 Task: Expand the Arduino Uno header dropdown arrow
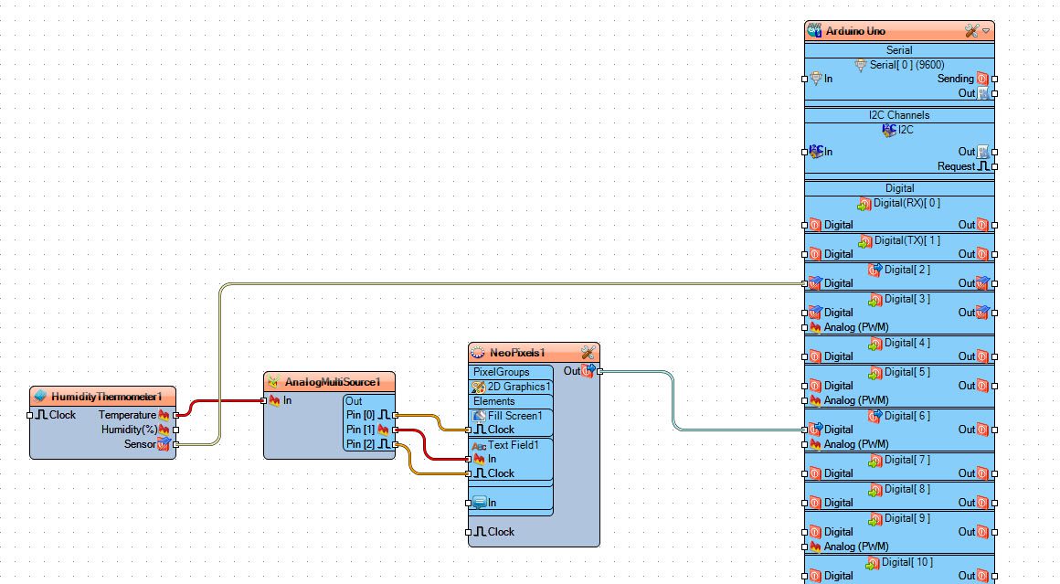(x=986, y=31)
